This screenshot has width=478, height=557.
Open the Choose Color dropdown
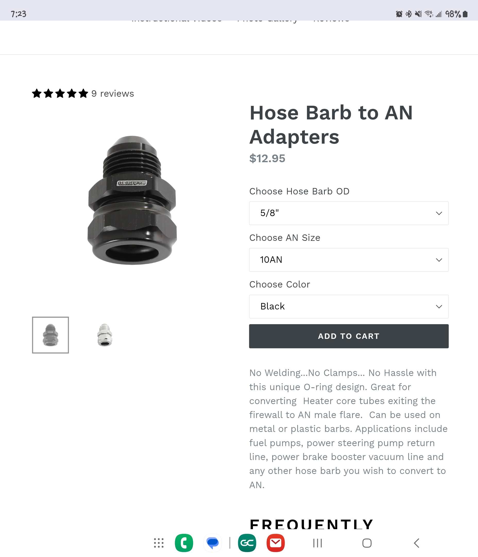348,306
